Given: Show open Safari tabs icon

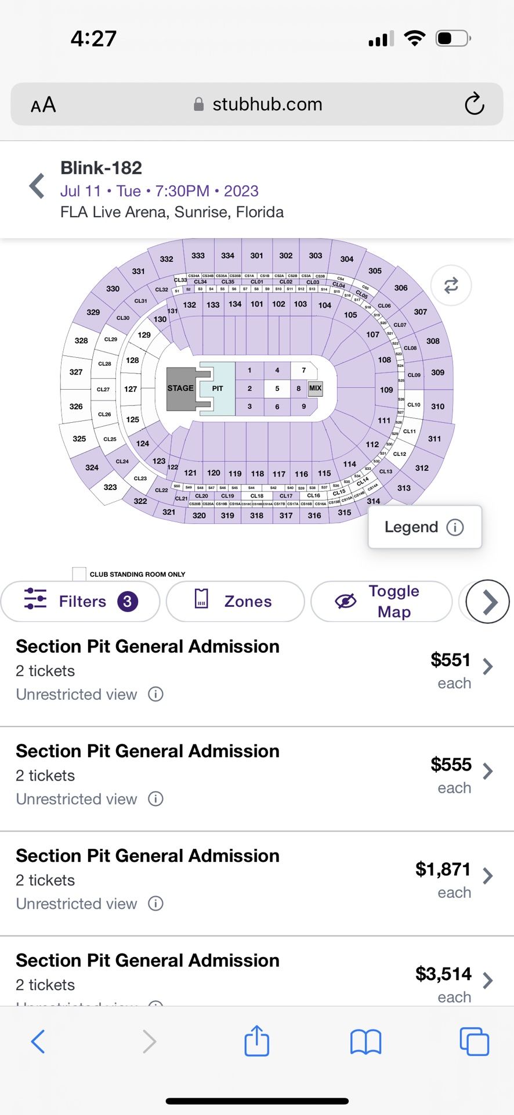Looking at the screenshot, I should pos(474,1041).
